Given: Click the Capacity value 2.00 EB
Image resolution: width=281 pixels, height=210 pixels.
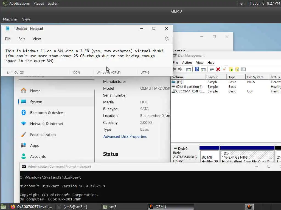Looking at the screenshot, I should (x=146, y=123).
